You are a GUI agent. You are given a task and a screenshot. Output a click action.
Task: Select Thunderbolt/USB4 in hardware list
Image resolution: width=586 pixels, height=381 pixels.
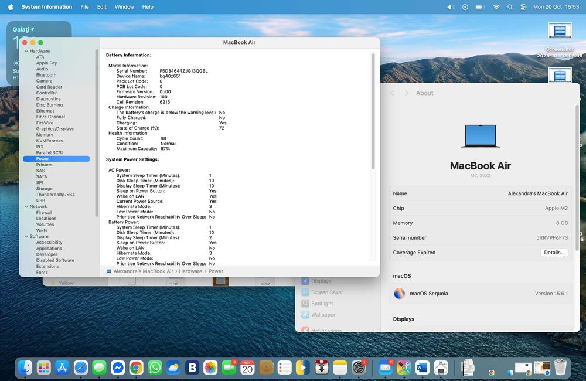click(55, 195)
